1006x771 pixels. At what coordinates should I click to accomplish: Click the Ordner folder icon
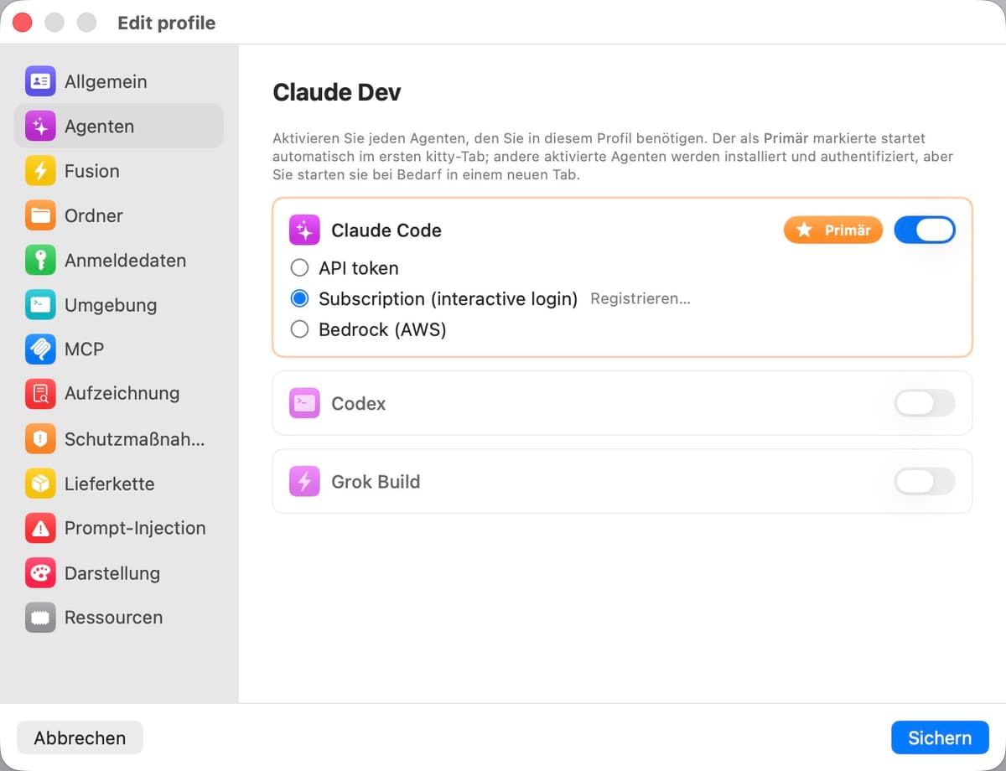pyautogui.click(x=40, y=215)
